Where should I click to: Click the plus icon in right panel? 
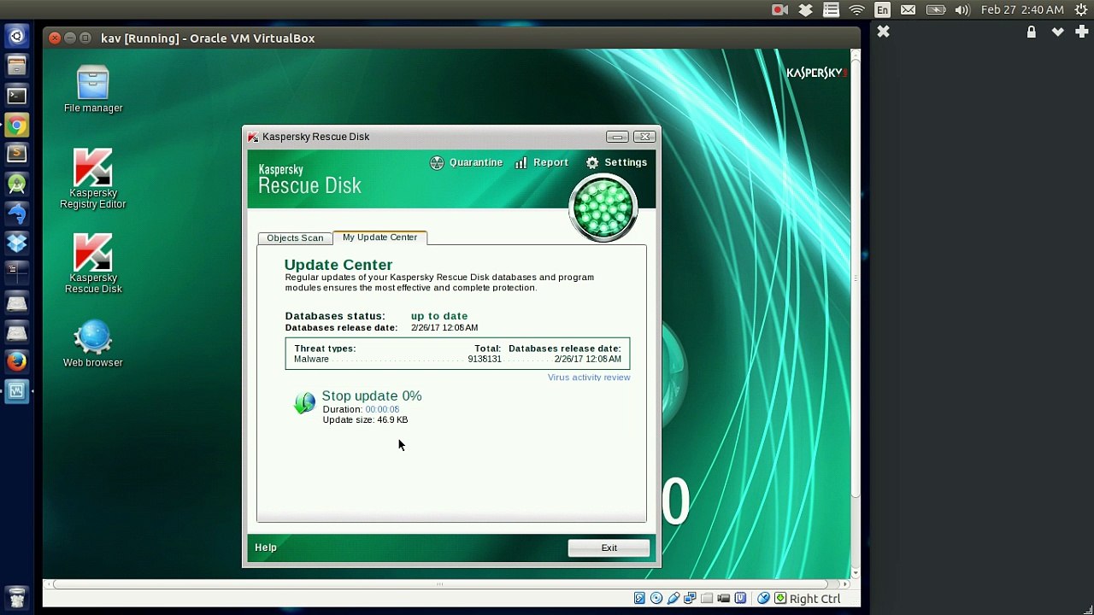tap(1081, 32)
